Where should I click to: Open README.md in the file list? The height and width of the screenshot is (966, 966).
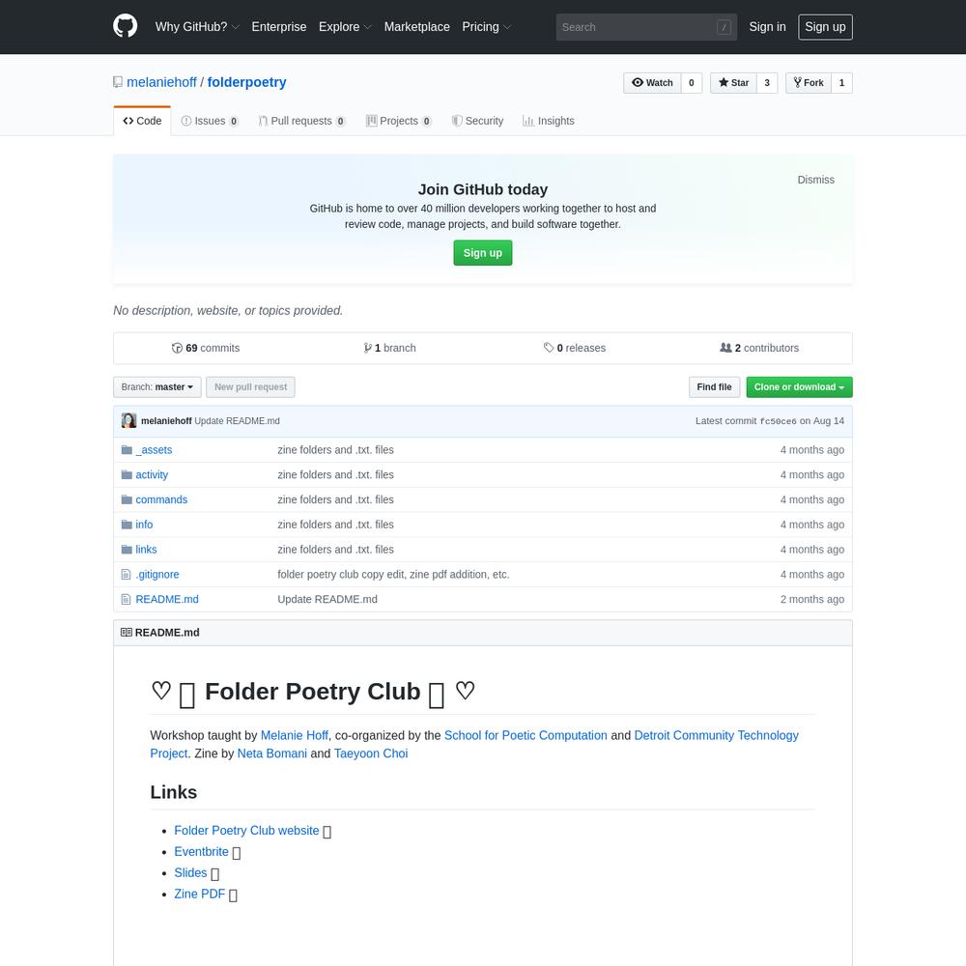167,599
